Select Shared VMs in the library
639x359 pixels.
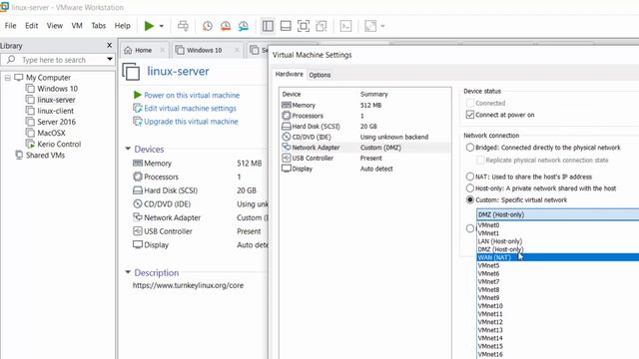[x=45, y=156]
